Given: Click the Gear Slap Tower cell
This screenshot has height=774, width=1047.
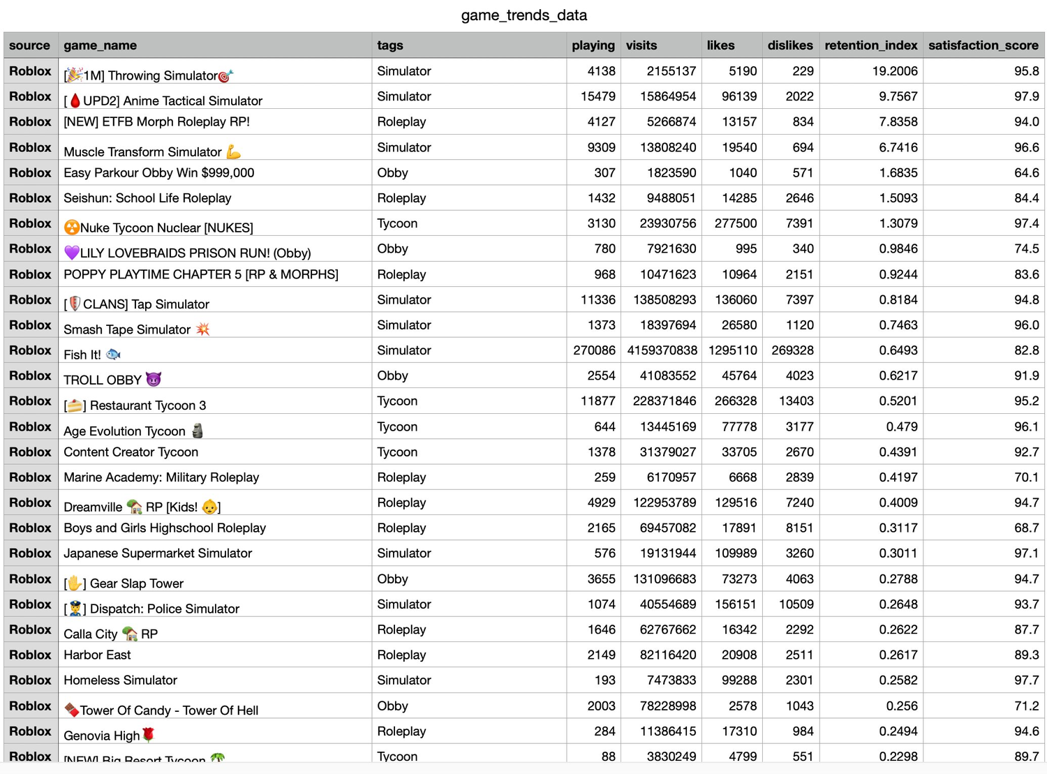Looking at the screenshot, I should coord(215,579).
